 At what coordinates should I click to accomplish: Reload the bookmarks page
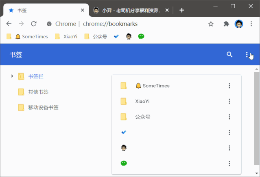34,24
